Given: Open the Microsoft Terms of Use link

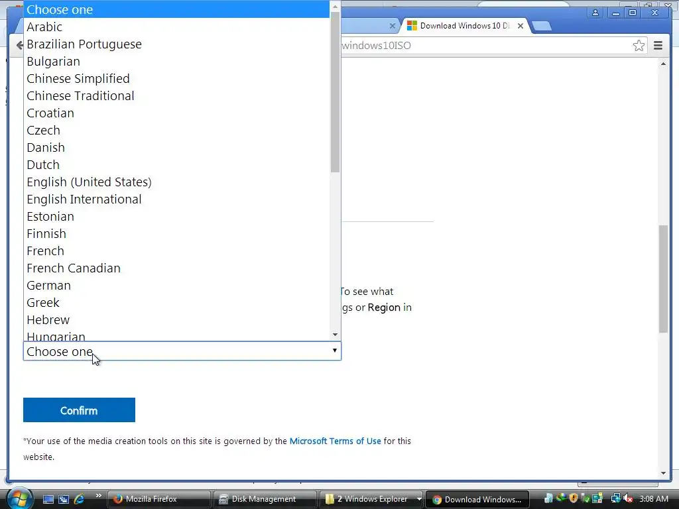Looking at the screenshot, I should point(335,441).
